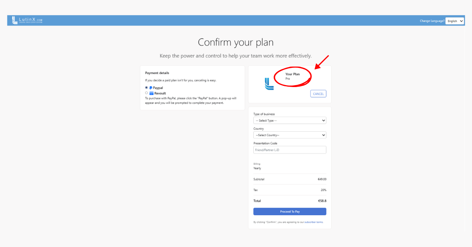The width and height of the screenshot is (472, 247).
Task: Click the Proceed To Pay button
Action: 289,211
